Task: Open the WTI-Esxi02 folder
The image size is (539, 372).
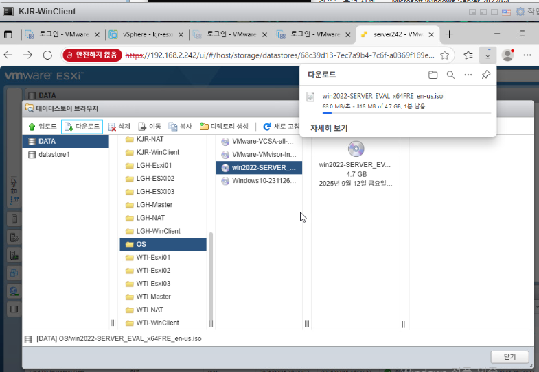Action: tap(163, 271)
